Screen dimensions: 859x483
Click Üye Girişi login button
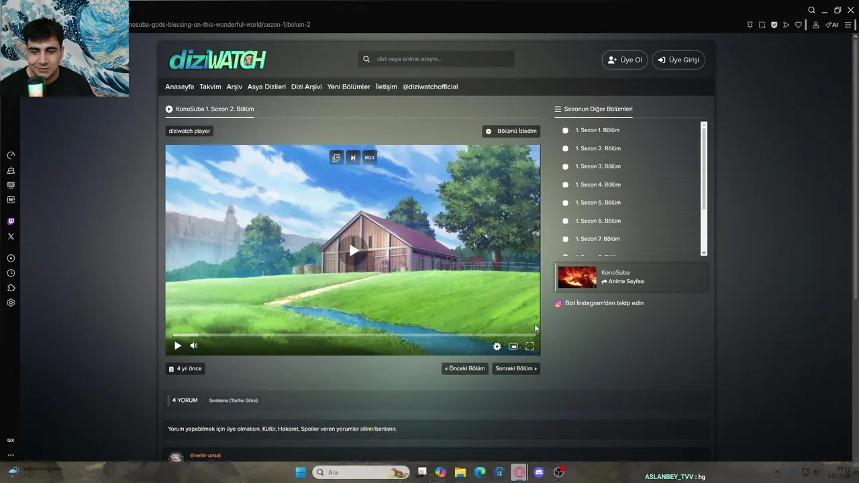point(678,60)
